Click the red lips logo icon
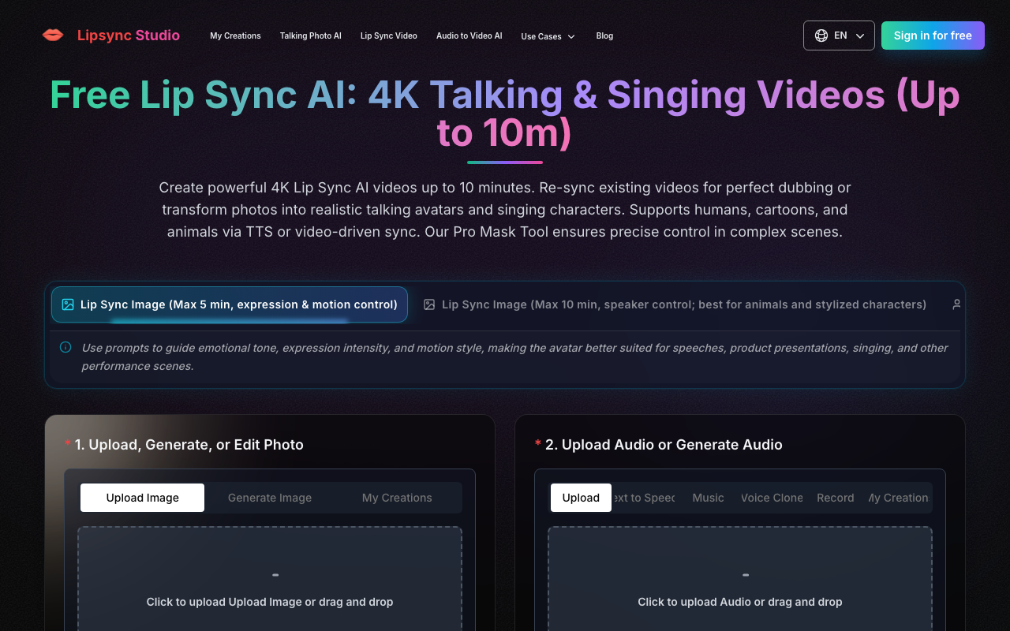1010x631 pixels. coord(53,35)
